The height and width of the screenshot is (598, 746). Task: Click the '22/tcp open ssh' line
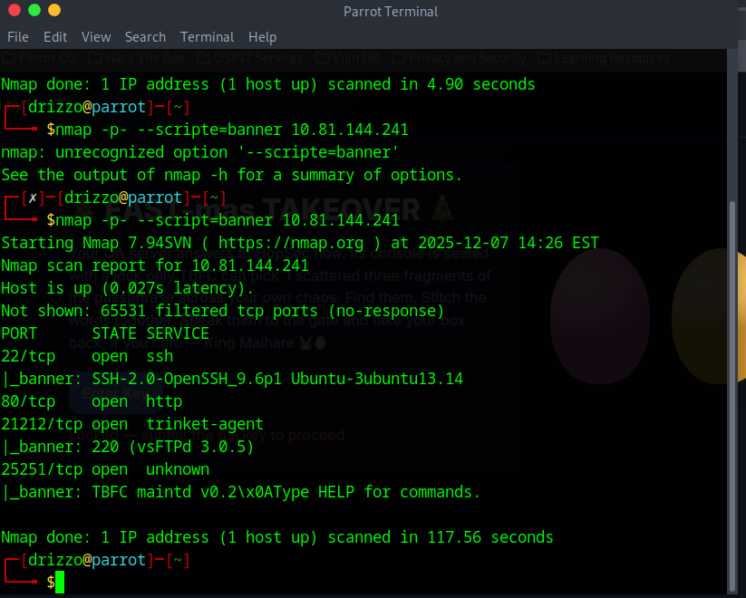87,356
